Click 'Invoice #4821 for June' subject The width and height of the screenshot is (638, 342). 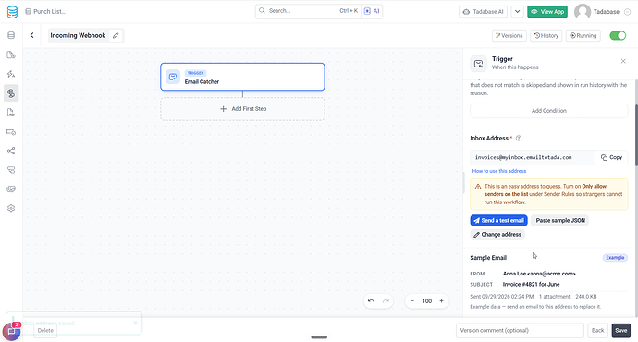tap(531, 285)
